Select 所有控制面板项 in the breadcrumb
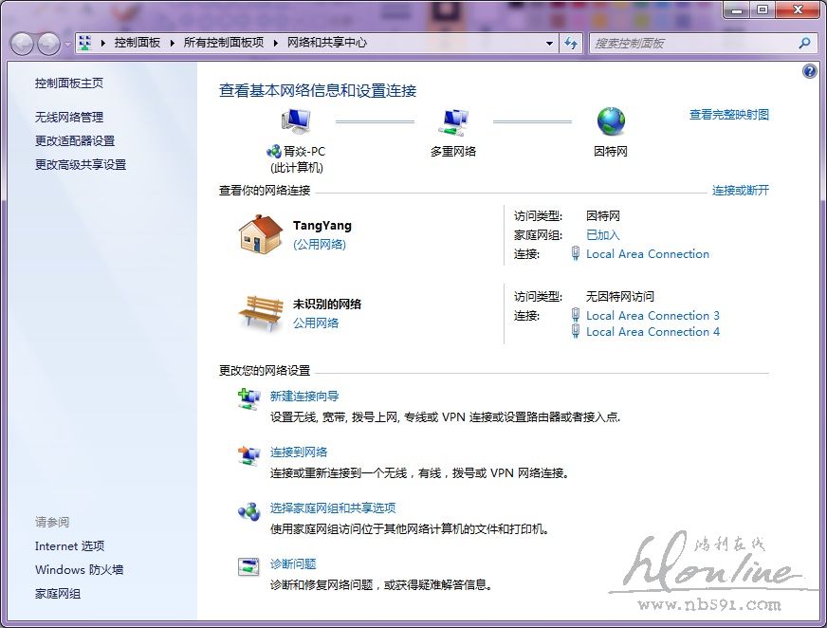 (224, 43)
